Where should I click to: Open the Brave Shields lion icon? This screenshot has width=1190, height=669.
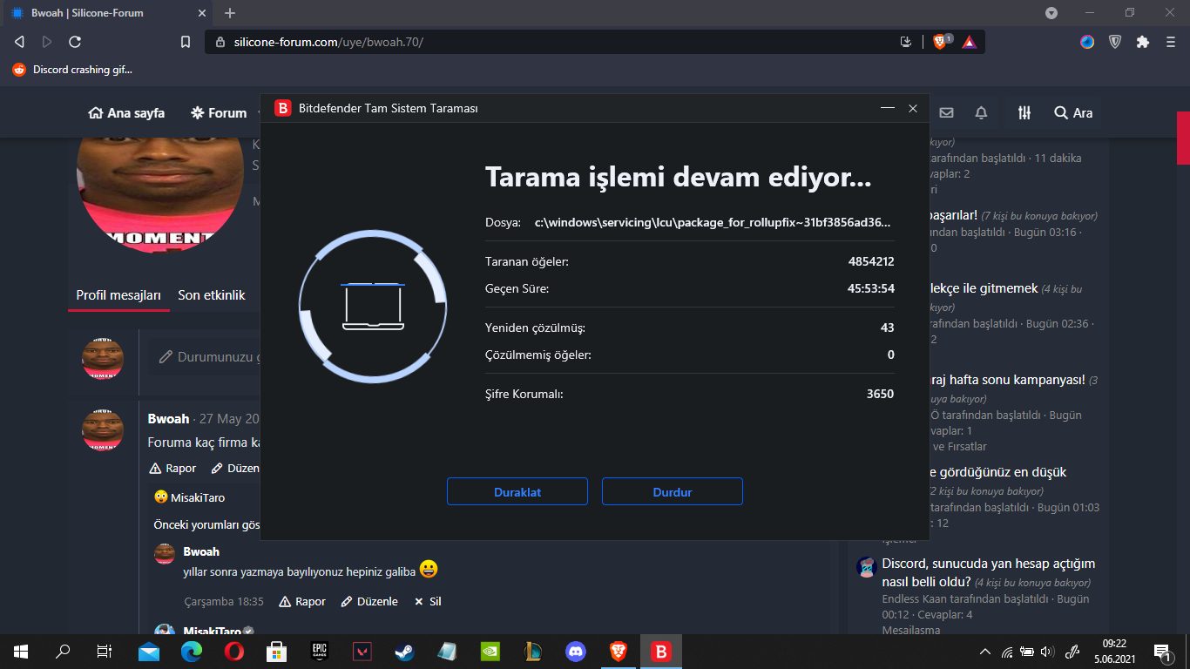[x=940, y=42]
